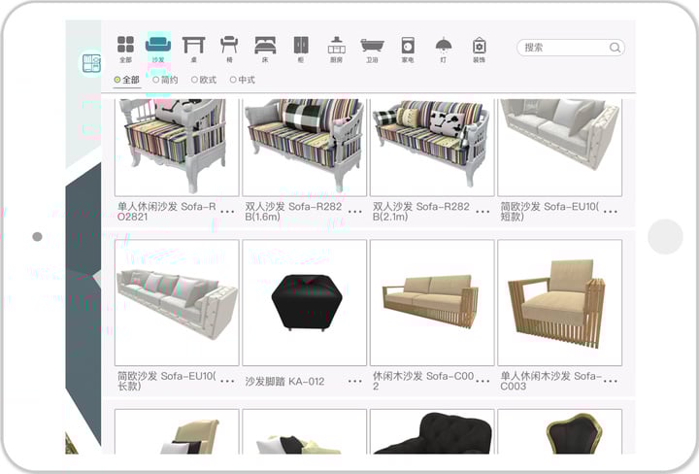Select the gold-framed black chair thumbnail

(x=559, y=431)
